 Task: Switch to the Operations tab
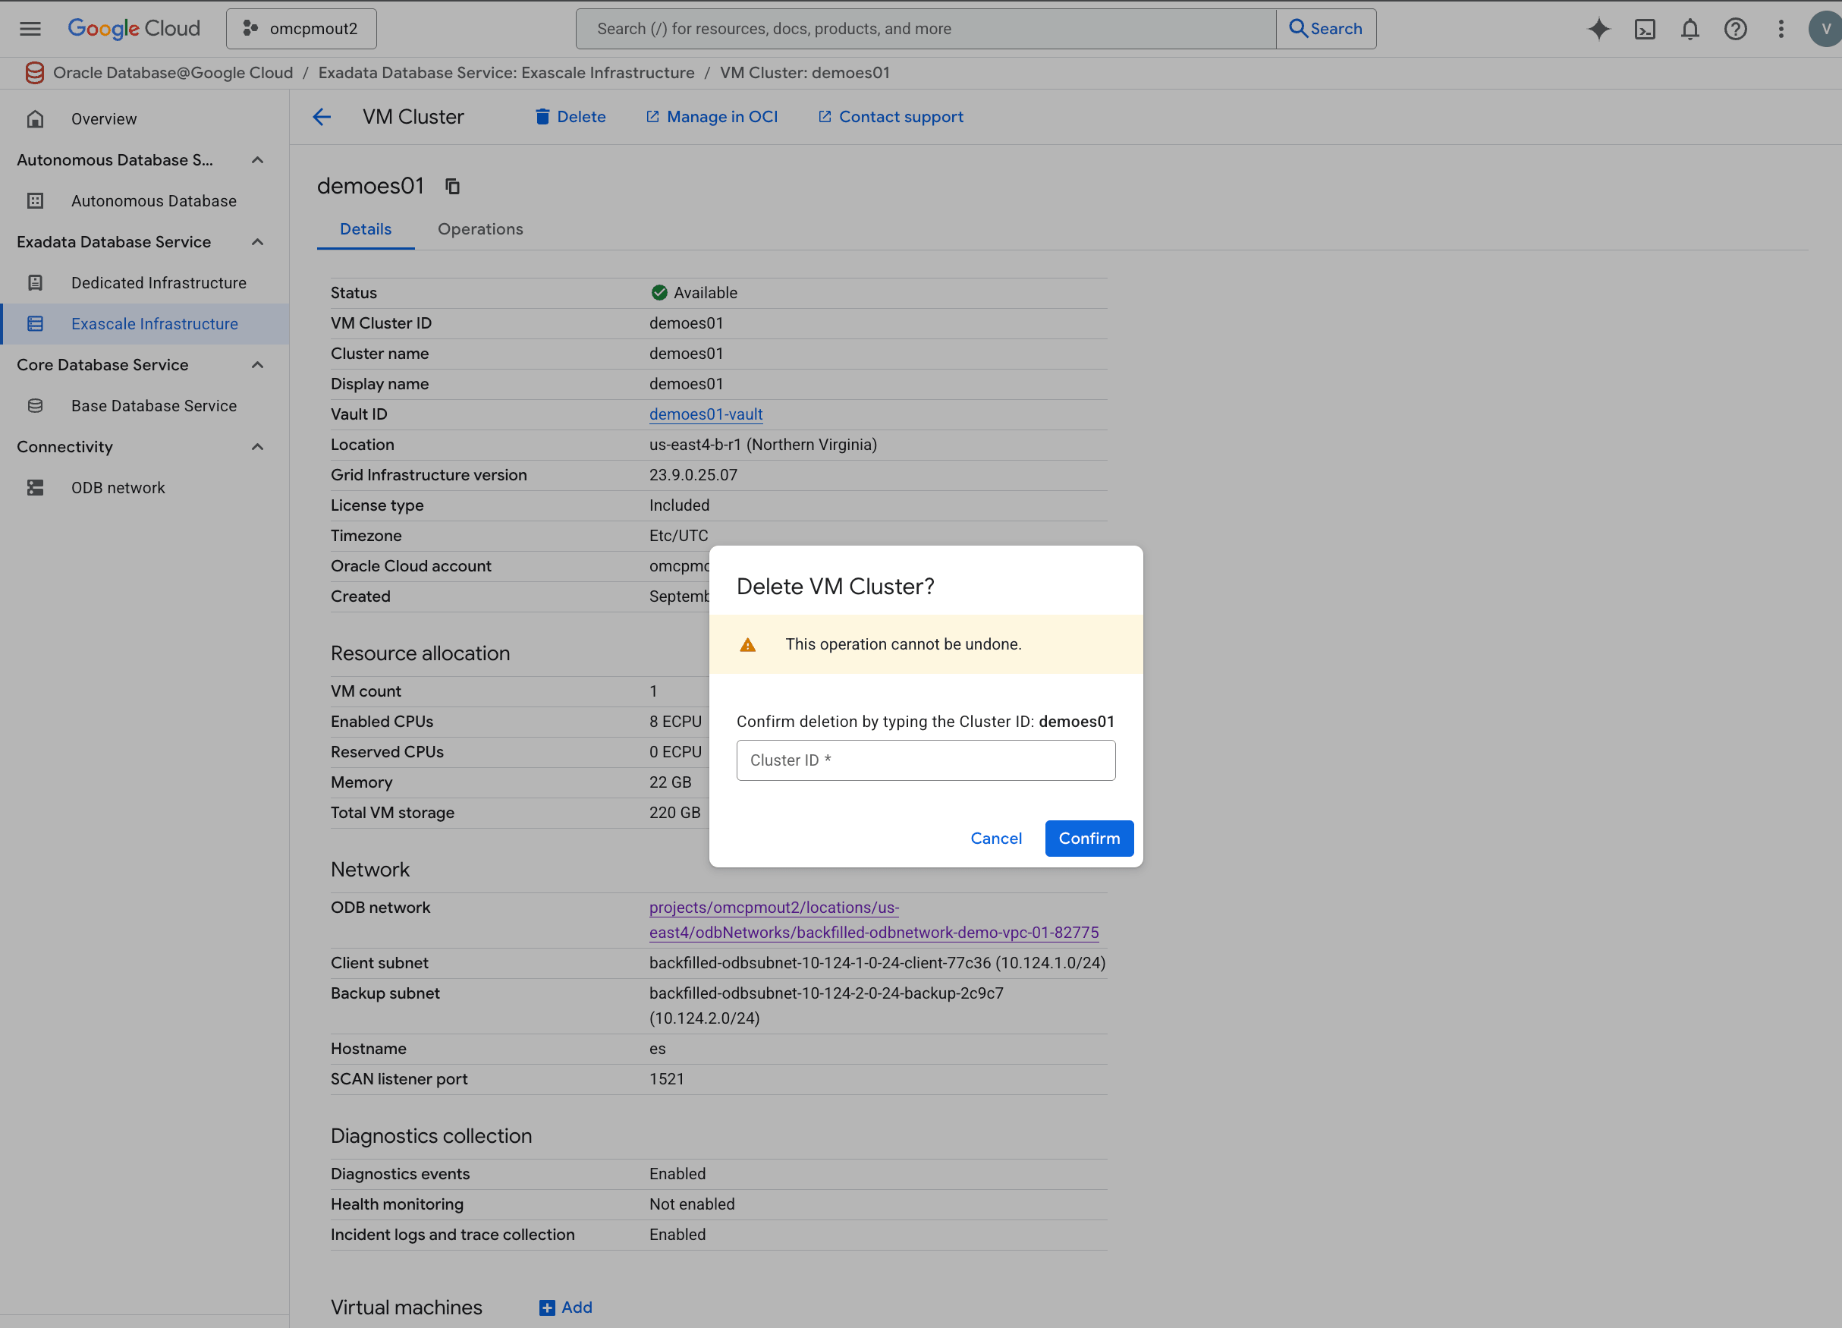pyautogui.click(x=480, y=229)
